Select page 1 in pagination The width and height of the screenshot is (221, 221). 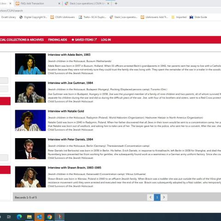pos(157,197)
